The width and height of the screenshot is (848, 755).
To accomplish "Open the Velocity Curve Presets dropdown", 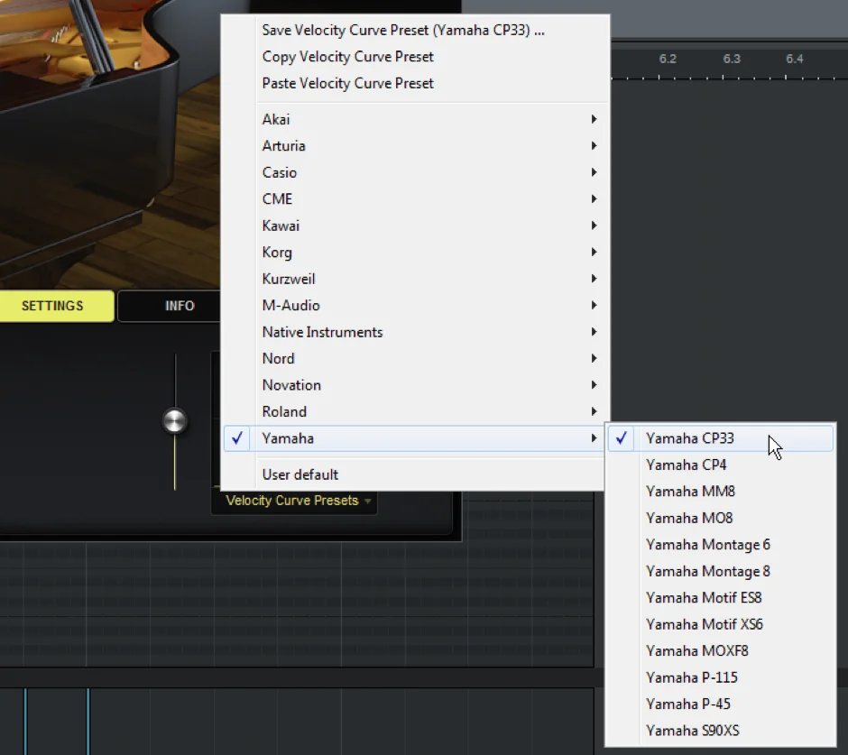I will click(x=294, y=501).
